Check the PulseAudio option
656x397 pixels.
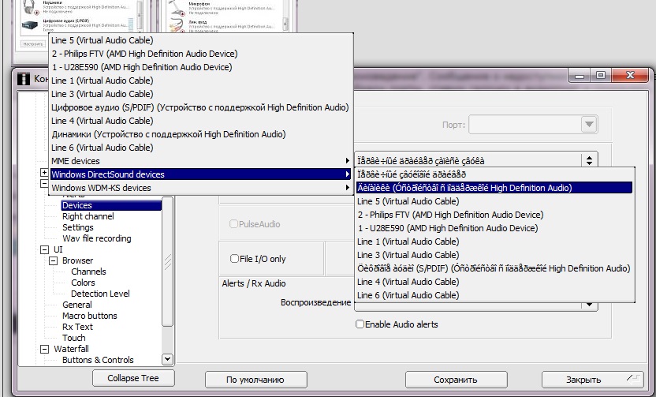234,224
